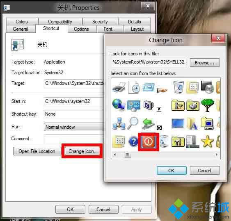Pick the globe with monitor network icon
The width and height of the screenshot is (231, 221).
119,105
